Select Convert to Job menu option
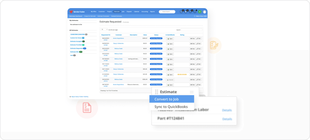310x140 pixels. [172, 99]
